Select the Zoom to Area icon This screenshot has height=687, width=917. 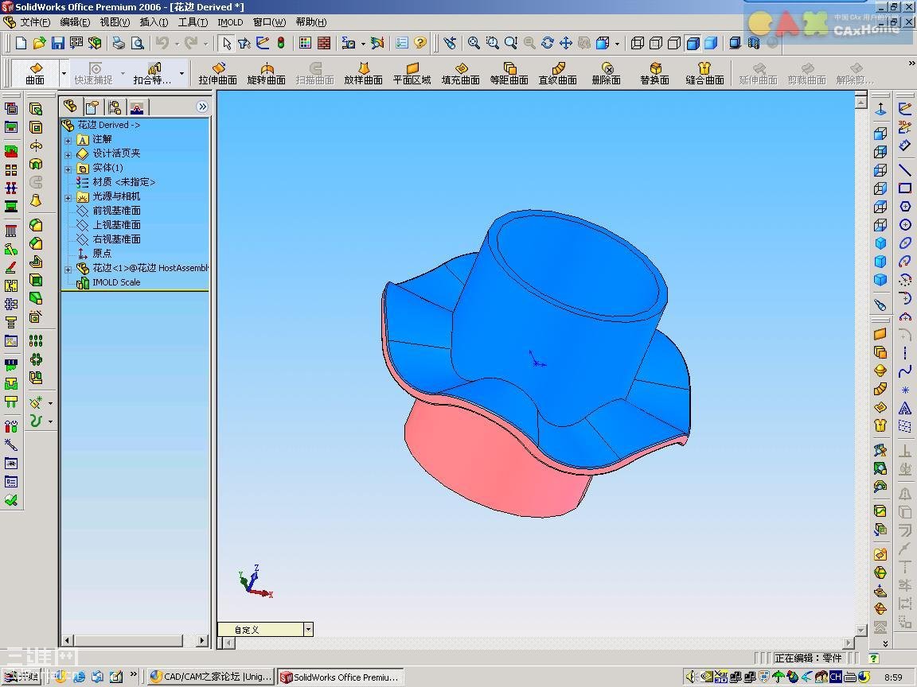pos(493,43)
